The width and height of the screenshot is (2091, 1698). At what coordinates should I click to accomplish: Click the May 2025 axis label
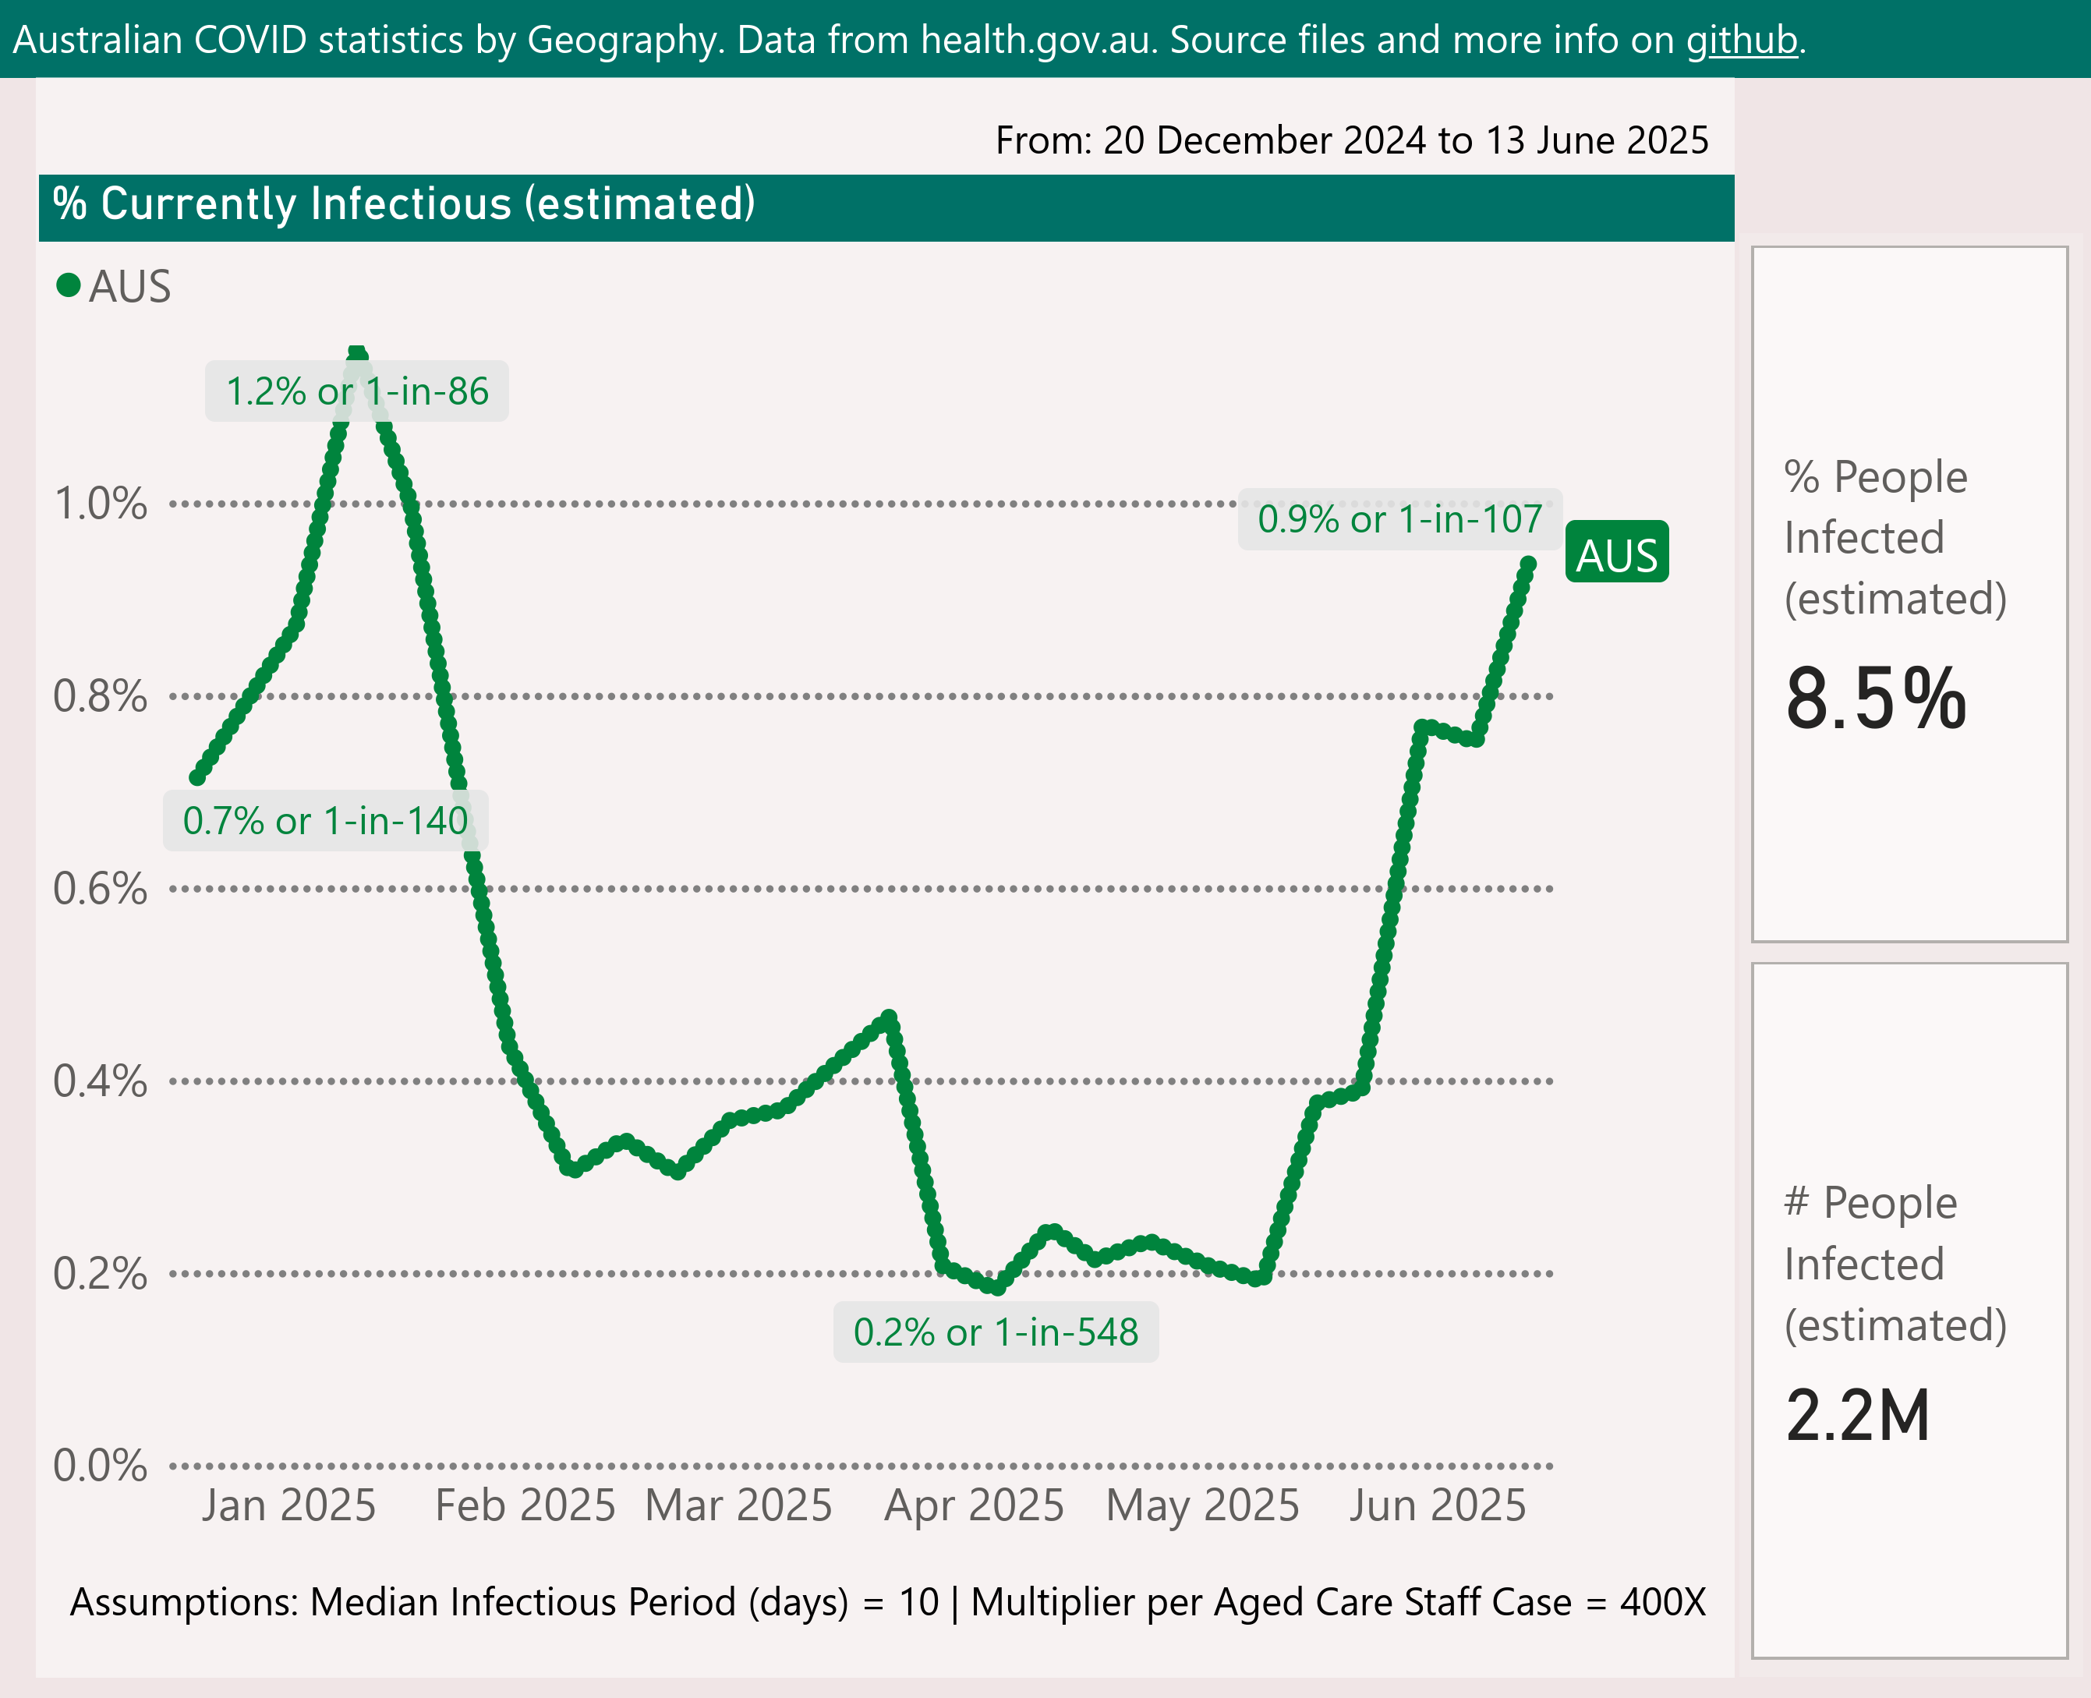pyautogui.click(x=1202, y=1506)
